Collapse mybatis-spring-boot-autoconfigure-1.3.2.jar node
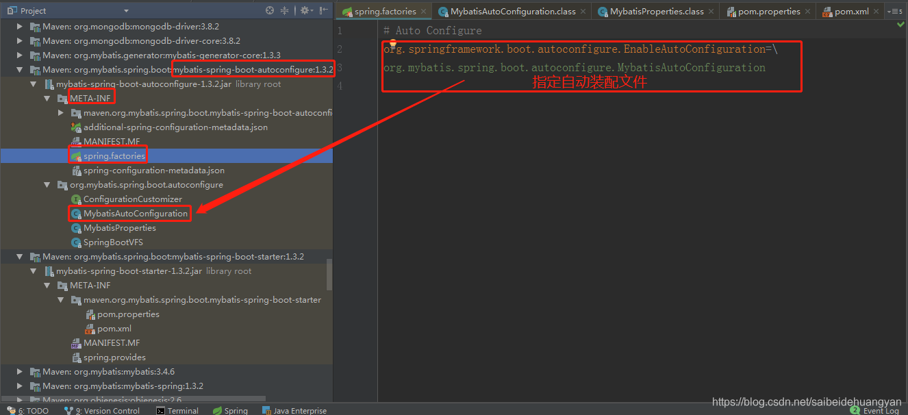 [x=34, y=84]
